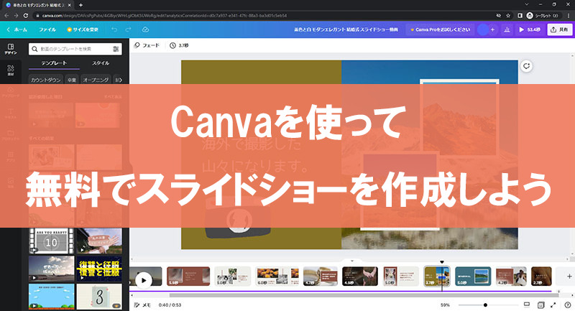Open the 素材 elements panel
This screenshot has width=575, height=311.
11,70
